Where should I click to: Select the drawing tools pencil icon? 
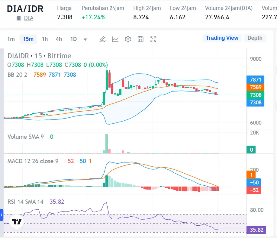coord(102,39)
